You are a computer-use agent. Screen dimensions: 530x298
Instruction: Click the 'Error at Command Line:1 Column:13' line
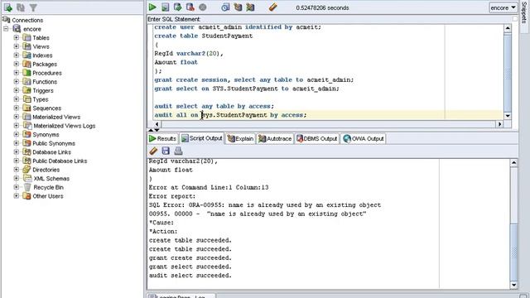pyautogui.click(x=209, y=188)
